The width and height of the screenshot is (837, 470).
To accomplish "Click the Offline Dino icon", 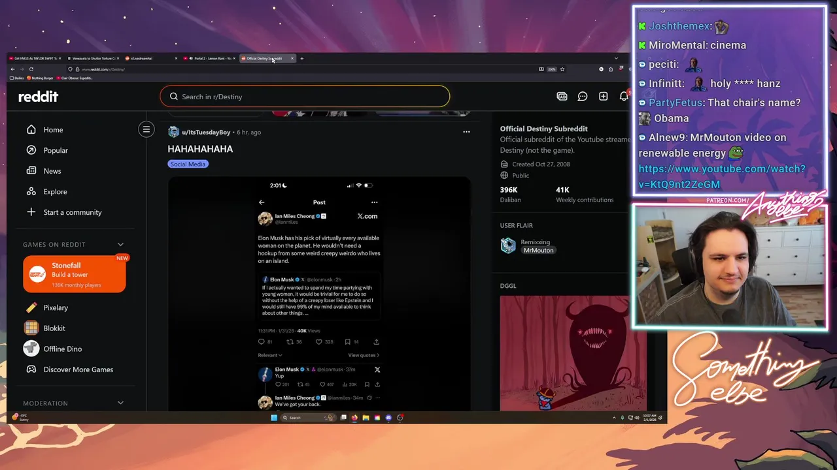I will tap(31, 349).
